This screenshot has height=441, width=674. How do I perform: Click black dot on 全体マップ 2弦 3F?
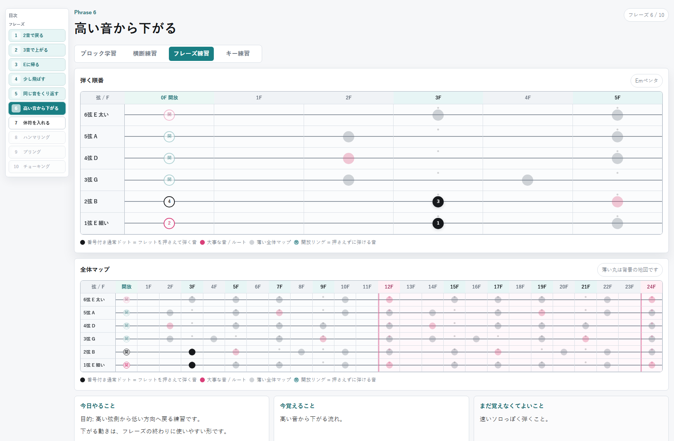pyautogui.click(x=192, y=352)
